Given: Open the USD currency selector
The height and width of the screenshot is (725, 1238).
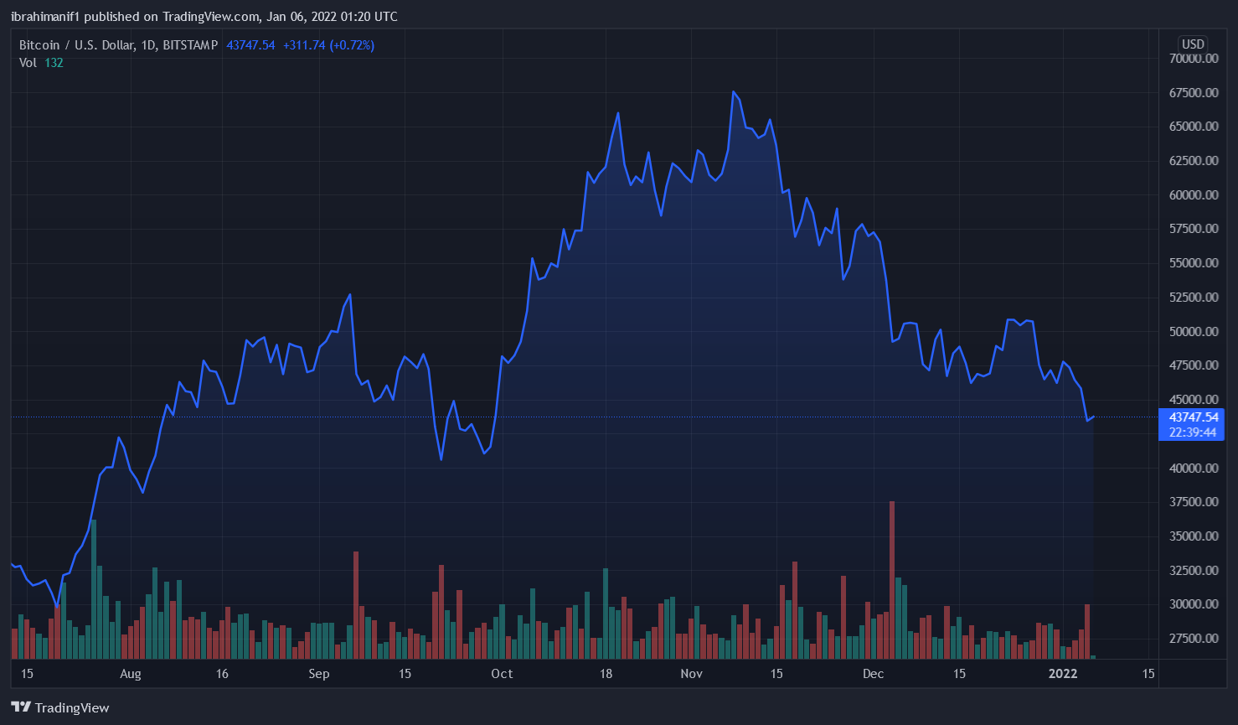Looking at the screenshot, I should coord(1193,44).
